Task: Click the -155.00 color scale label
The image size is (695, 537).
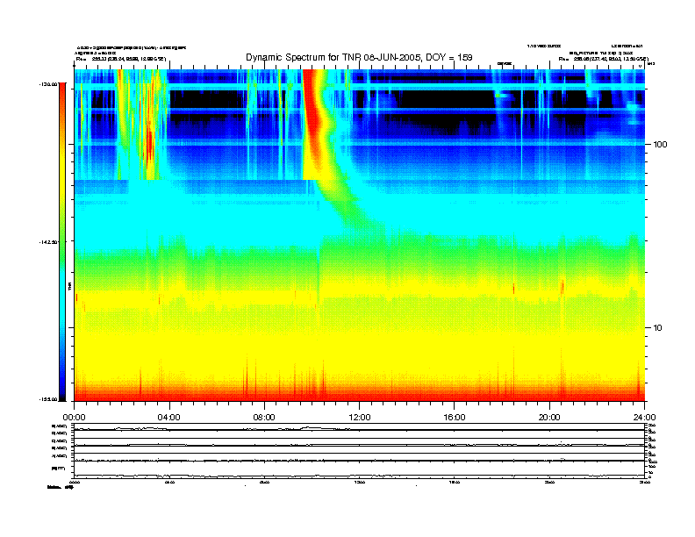Action: pos(48,399)
